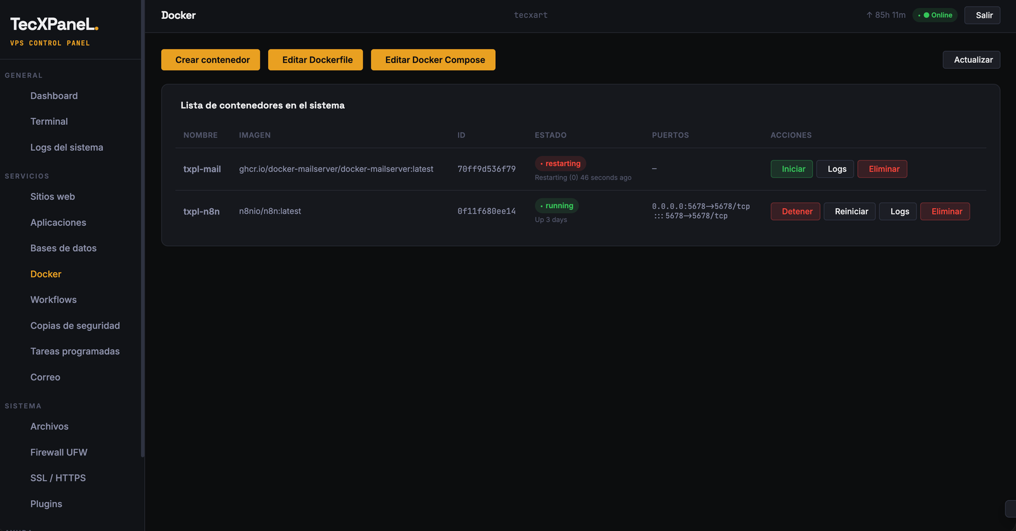Start the txpl-mail container with Iniciar
Screen dimensions: 1016x531
pos(792,169)
